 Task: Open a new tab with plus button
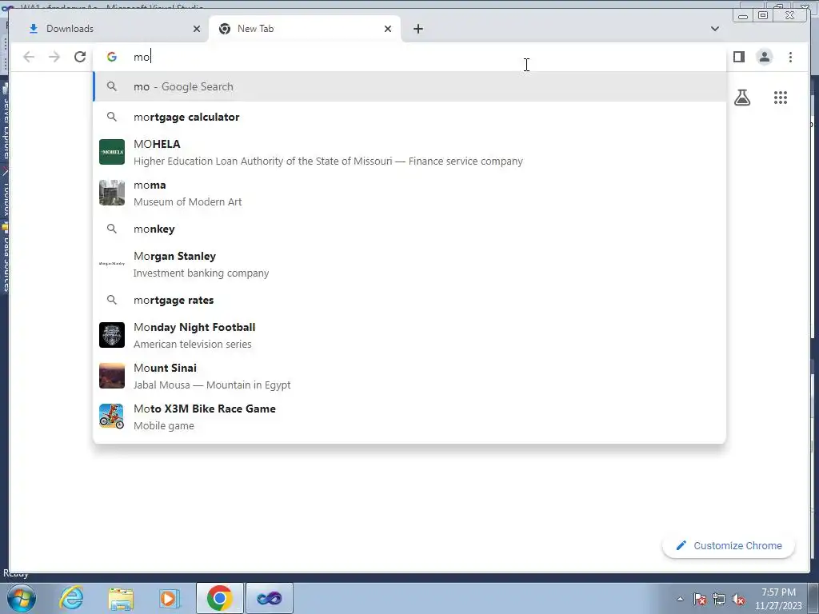click(x=417, y=29)
